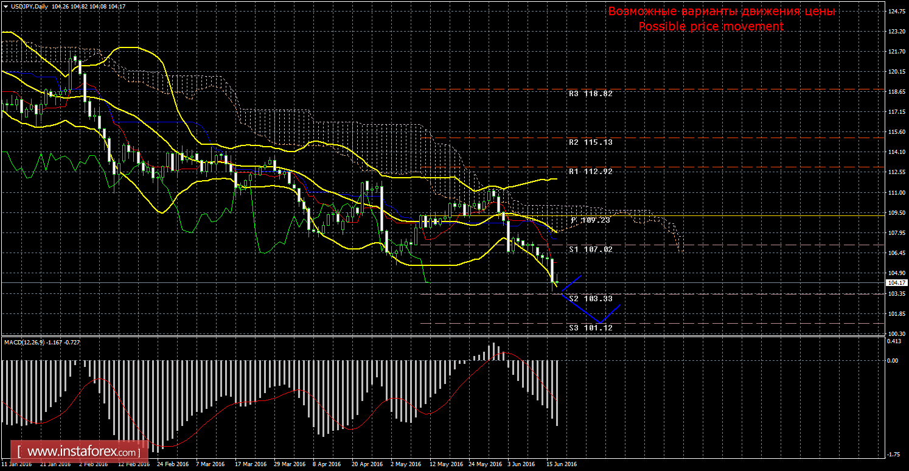Click the S1 107.02 support label
This screenshot has height=471, width=909.
590,249
